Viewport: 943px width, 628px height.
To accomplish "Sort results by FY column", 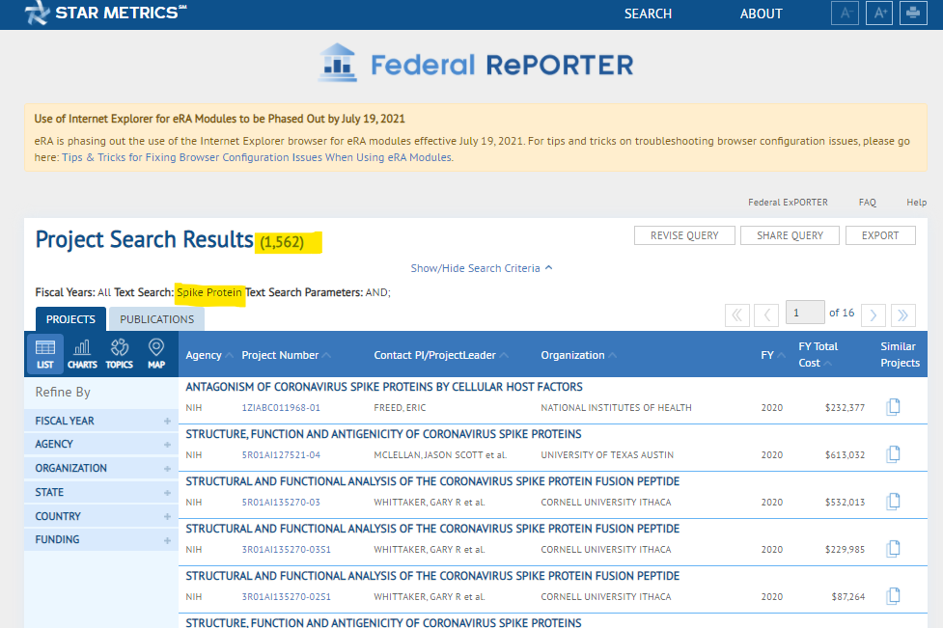I will [x=773, y=355].
